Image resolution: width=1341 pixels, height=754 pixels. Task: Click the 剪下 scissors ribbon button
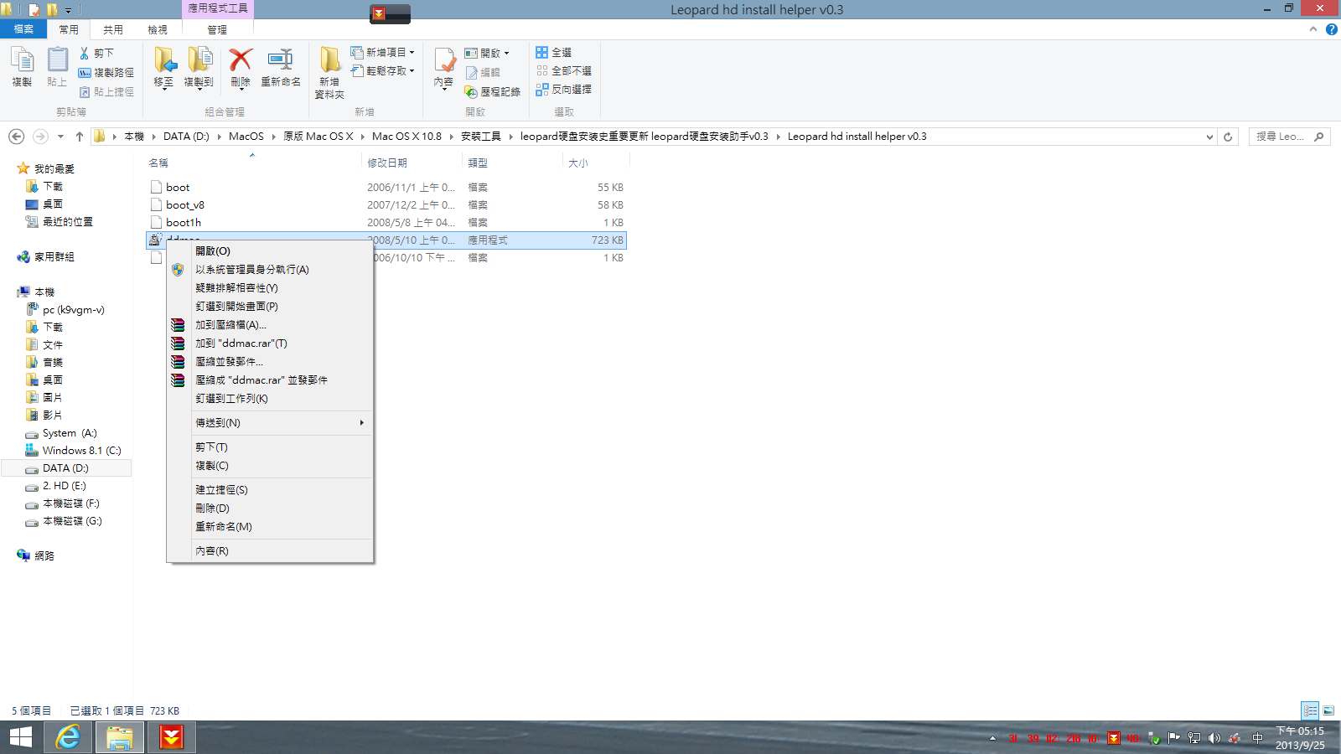(96, 53)
